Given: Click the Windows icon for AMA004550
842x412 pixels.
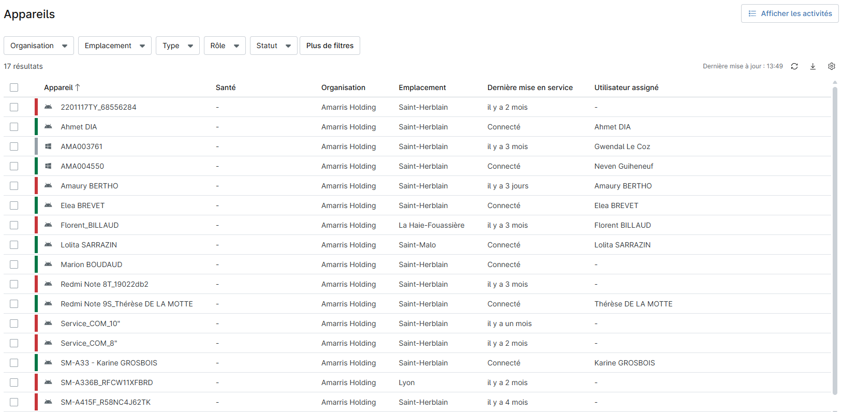Looking at the screenshot, I should (x=48, y=166).
